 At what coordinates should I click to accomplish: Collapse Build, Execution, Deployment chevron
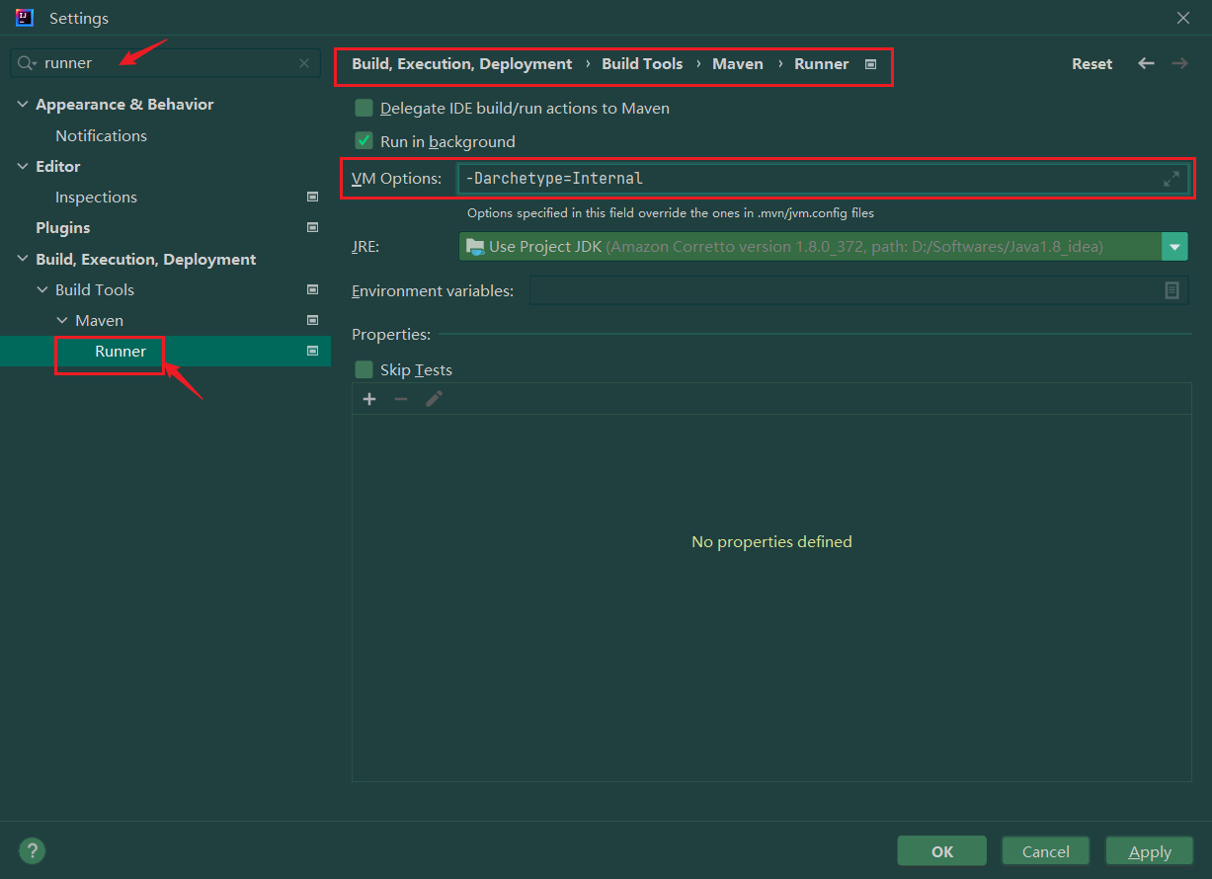pyautogui.click(x=23, y=260)
